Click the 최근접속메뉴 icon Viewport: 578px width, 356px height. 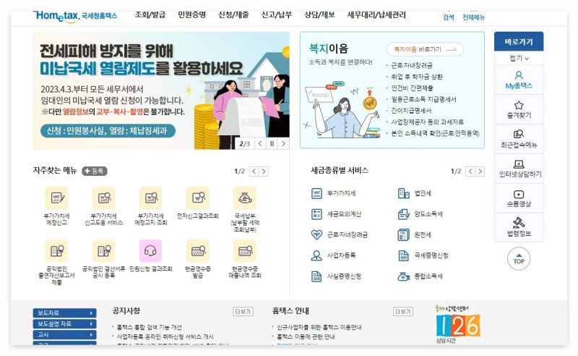(519, 134)
